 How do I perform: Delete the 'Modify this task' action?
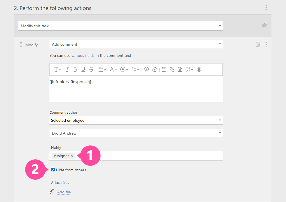point(264,26)
